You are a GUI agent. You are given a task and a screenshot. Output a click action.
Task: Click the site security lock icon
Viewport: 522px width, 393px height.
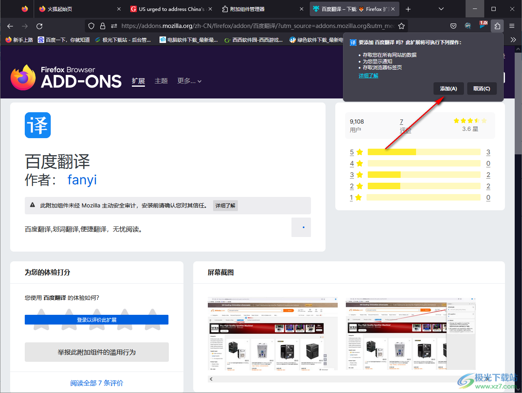pyautogui.click(x=102, y=26)
